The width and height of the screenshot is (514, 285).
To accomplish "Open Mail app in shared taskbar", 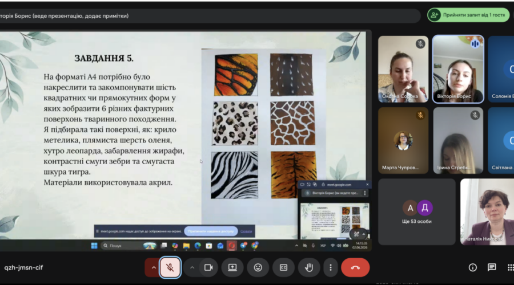I will pos(220,246).
